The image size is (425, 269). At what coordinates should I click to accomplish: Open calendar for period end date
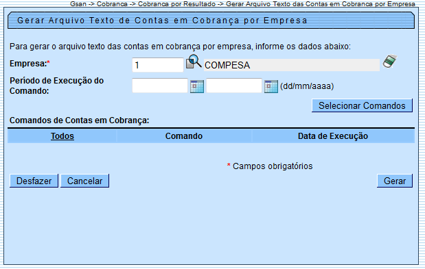tap(271, 87)
